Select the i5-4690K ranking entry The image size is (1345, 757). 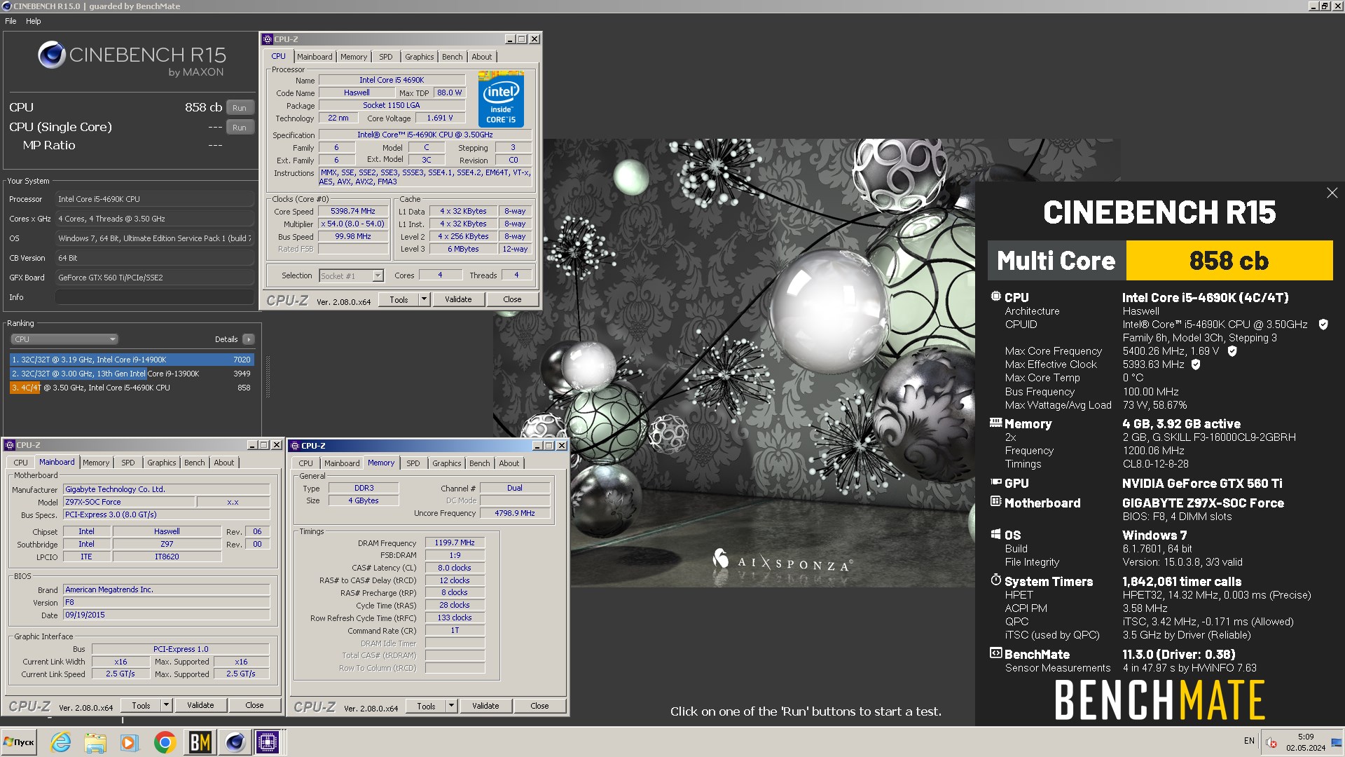point(132,388)
